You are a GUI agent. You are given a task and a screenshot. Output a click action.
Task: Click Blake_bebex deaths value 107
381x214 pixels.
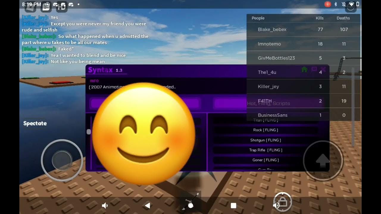pos(344,29)
